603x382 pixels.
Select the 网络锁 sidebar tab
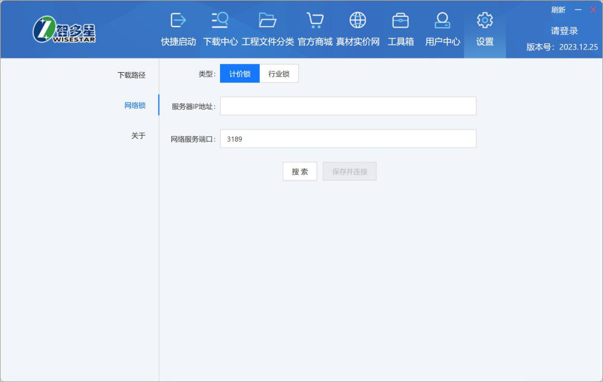[x=134, y=105]
